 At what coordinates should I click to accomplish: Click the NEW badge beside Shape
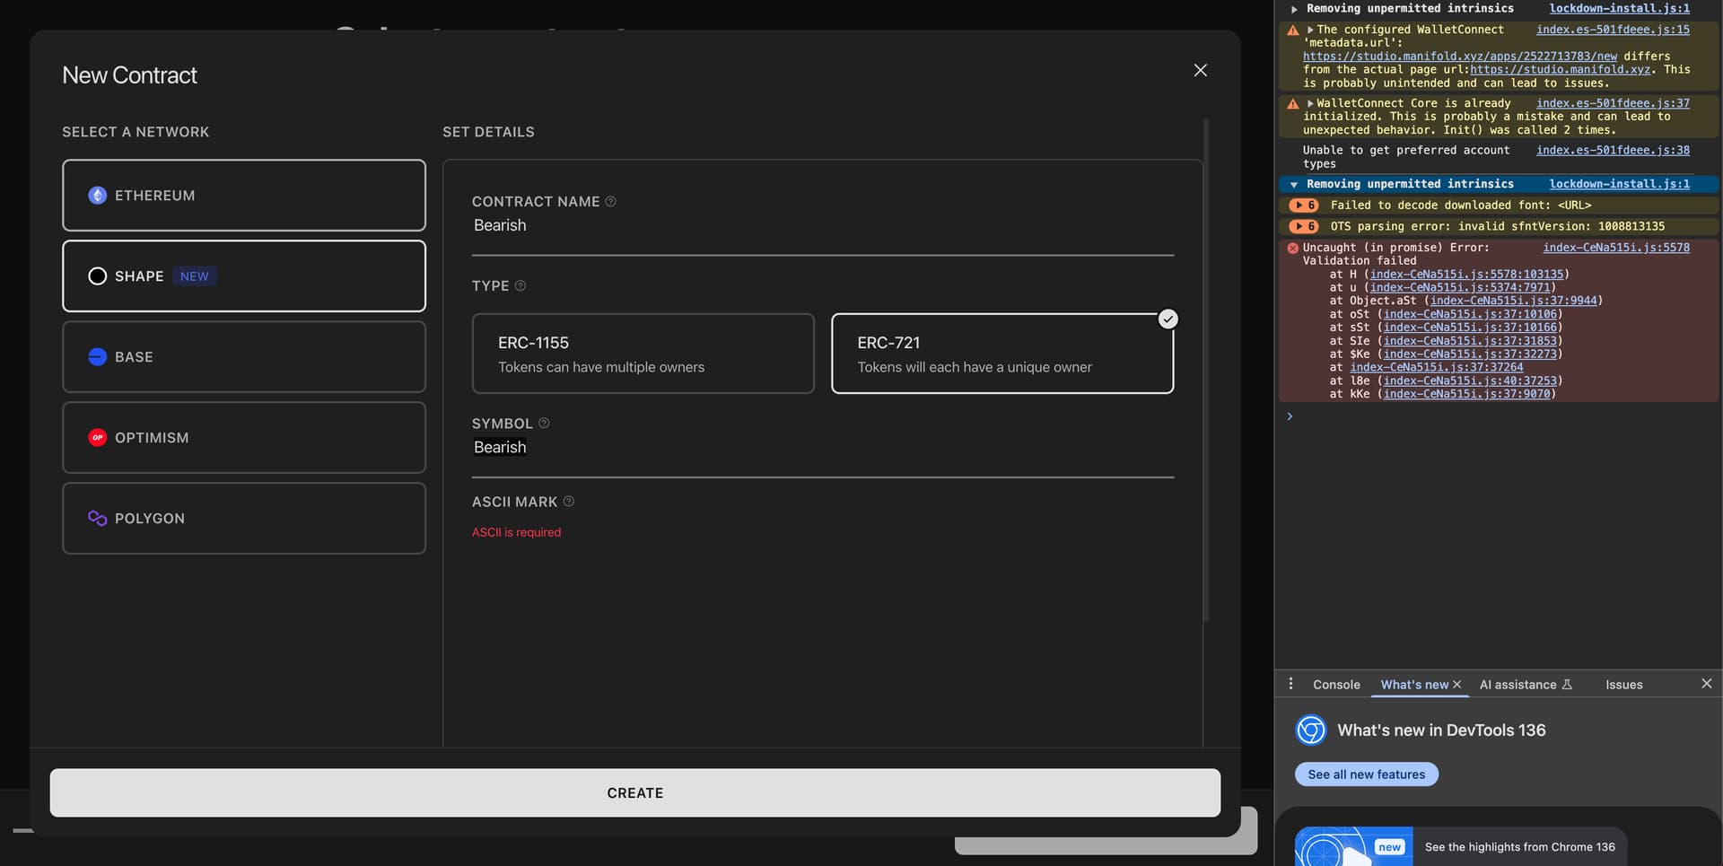point(194,276)
